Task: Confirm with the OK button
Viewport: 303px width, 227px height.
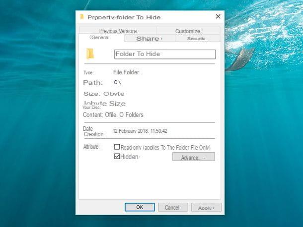Action: (x=140, y=207)
